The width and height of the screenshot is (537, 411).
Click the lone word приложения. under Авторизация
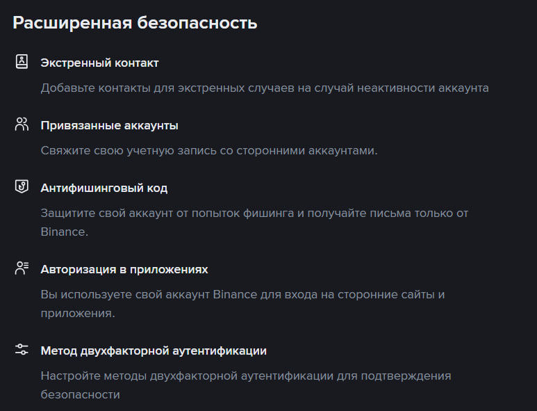coord(77,313)
